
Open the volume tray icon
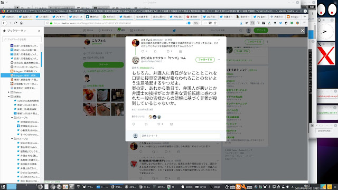pyautogui.click(x=287, y=187)
